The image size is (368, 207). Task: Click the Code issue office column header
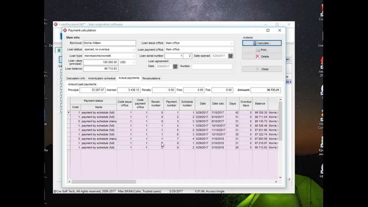tap(125, 103)
